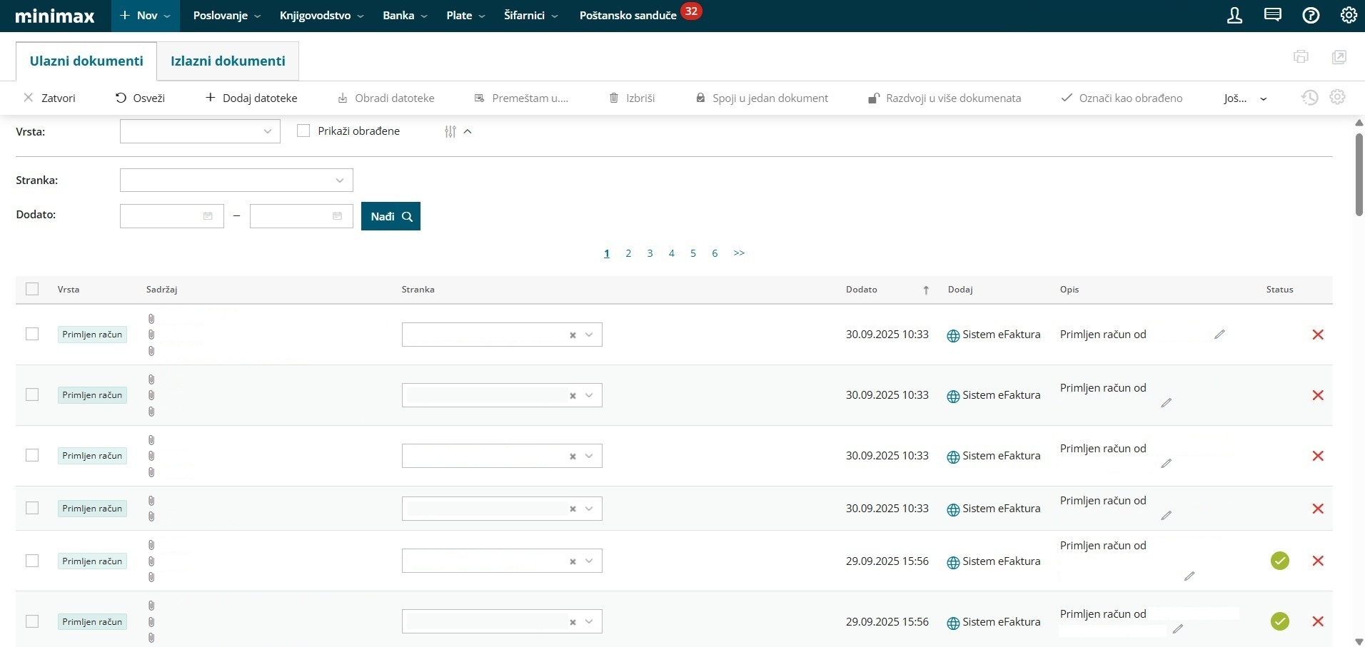
Task: Open the history clock icon
Action: 1309,98
